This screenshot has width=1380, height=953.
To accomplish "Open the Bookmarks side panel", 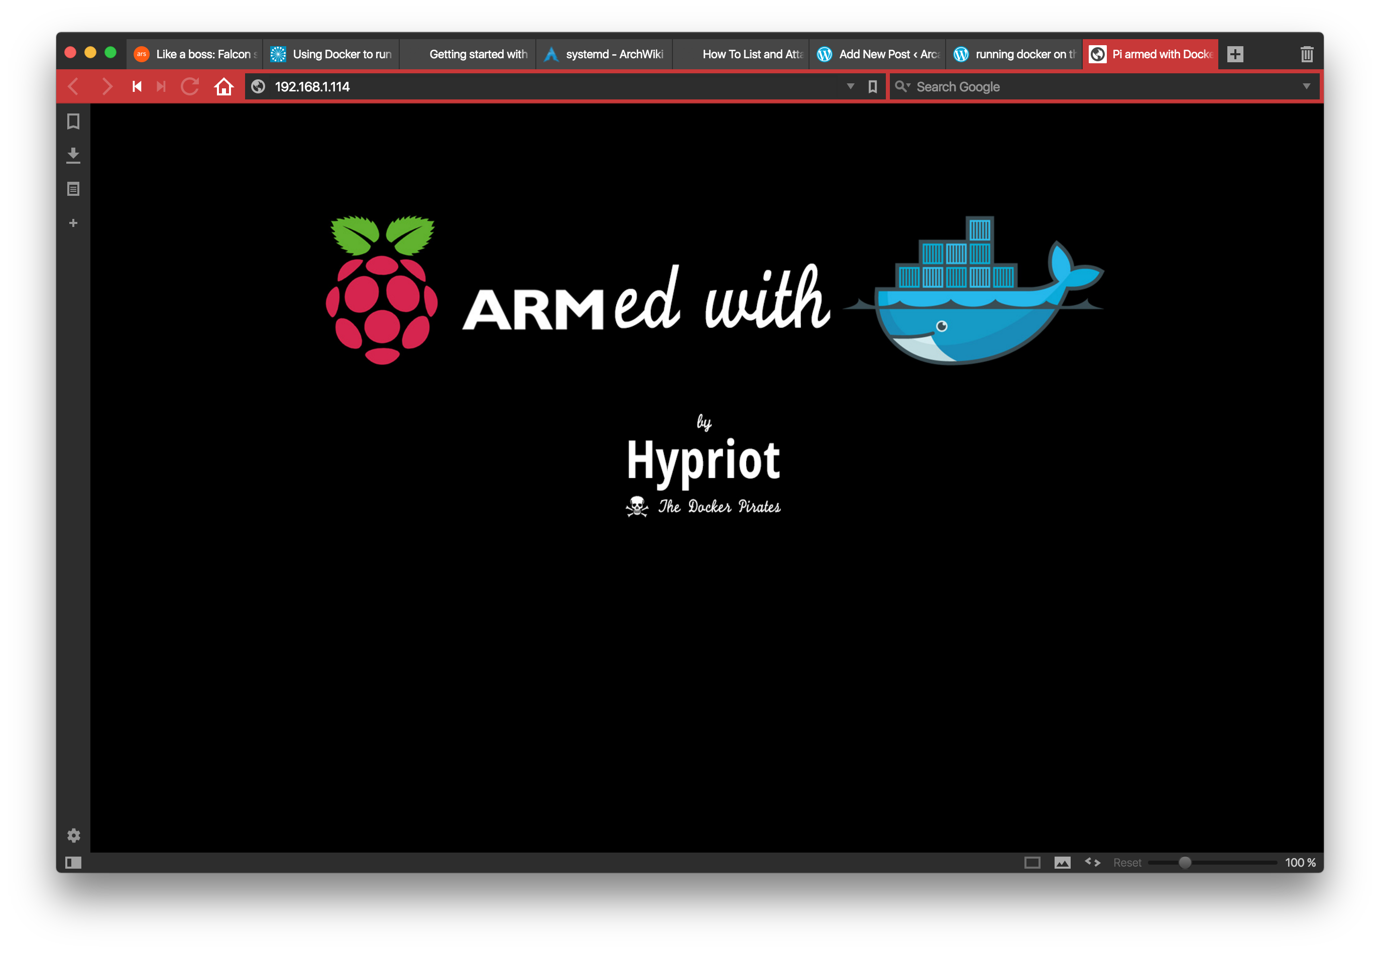I will pyautogui.click(x=73, y=122).
